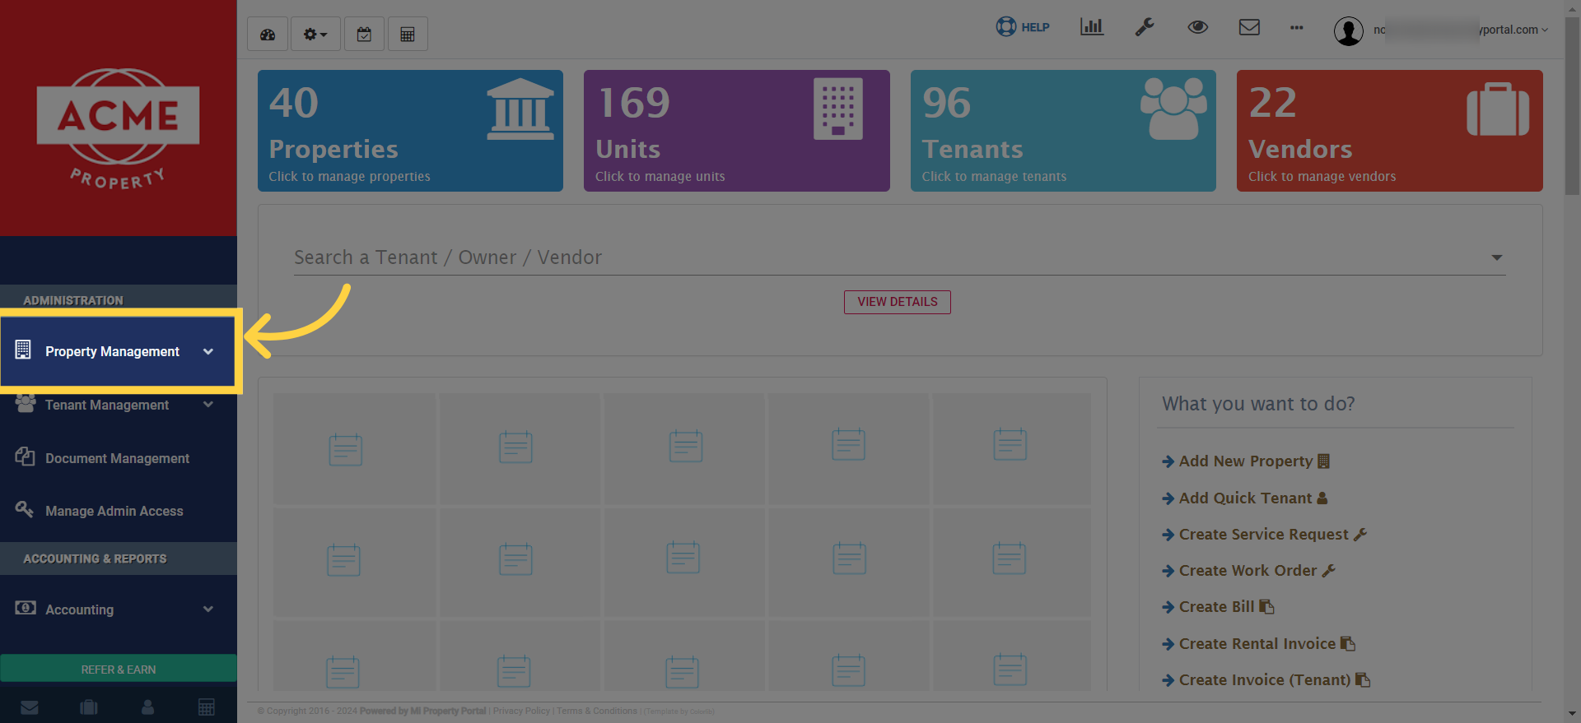Click the briefcase icon on Vendors card

pyautogui.click(x=1498, y=109)
